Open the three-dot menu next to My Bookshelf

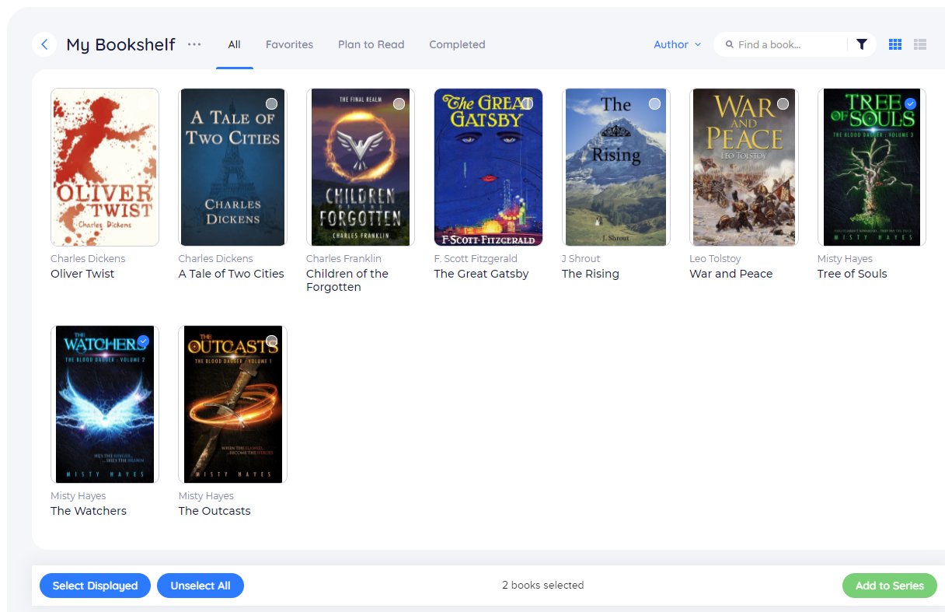(x=194, y=44)
